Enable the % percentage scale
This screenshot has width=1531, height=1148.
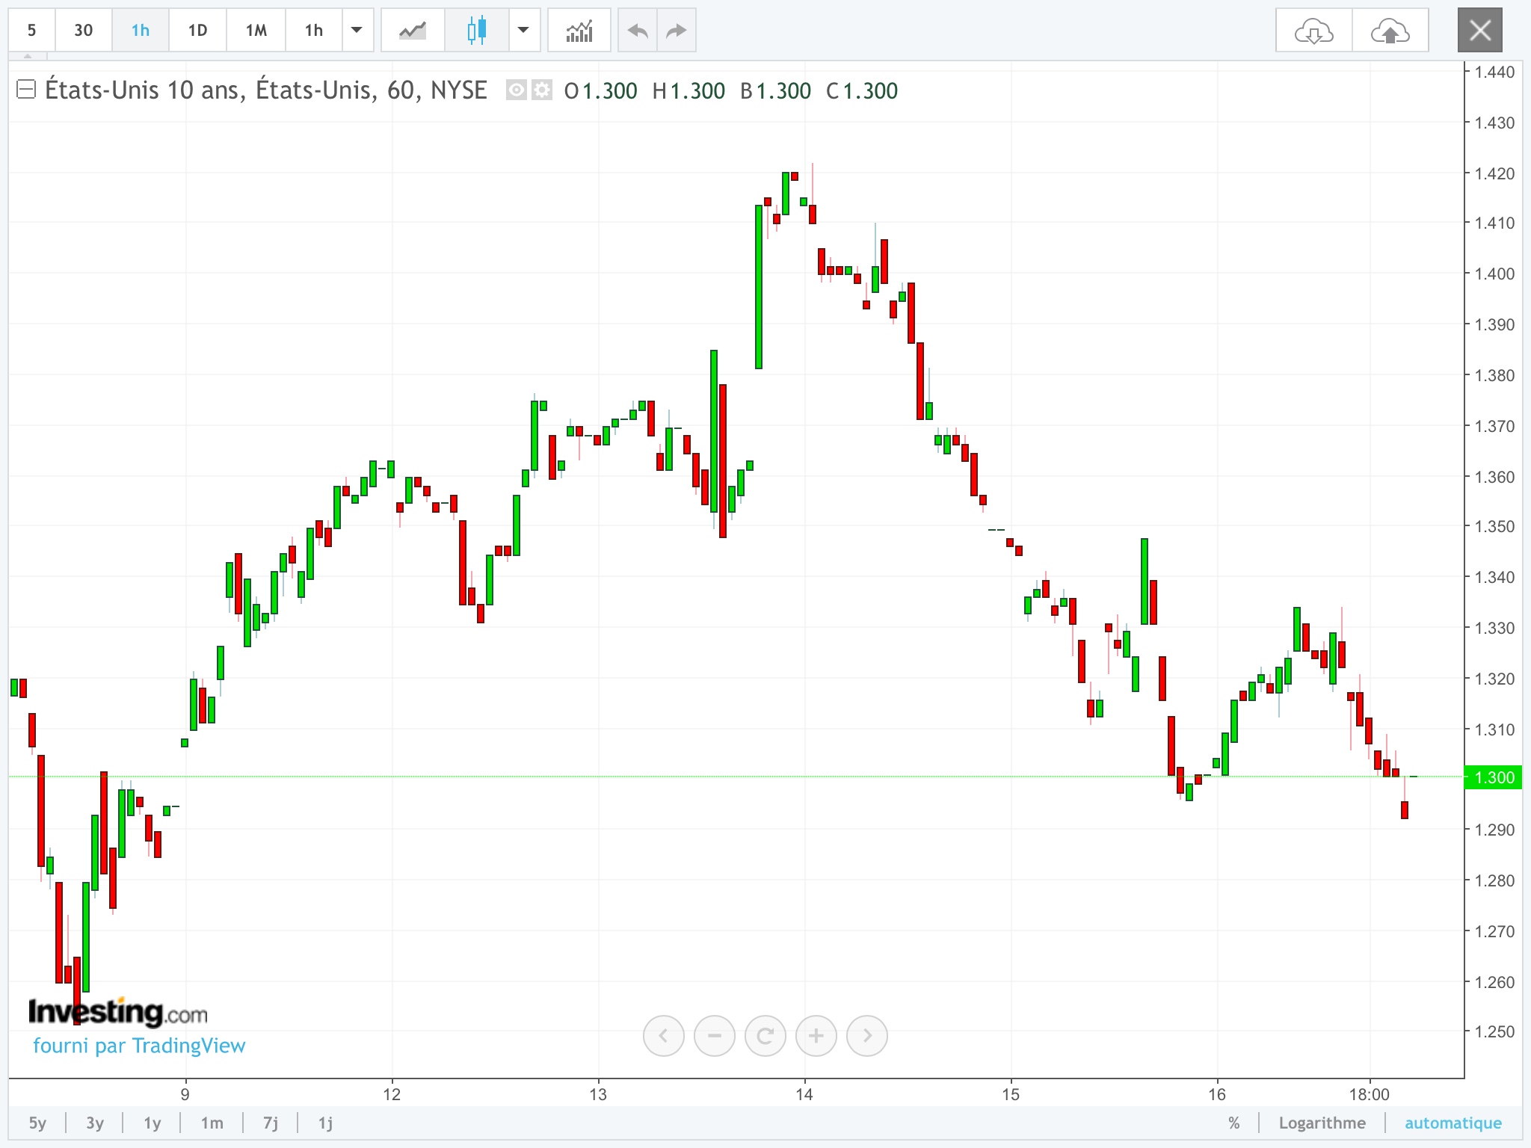coord(1233,1123)
